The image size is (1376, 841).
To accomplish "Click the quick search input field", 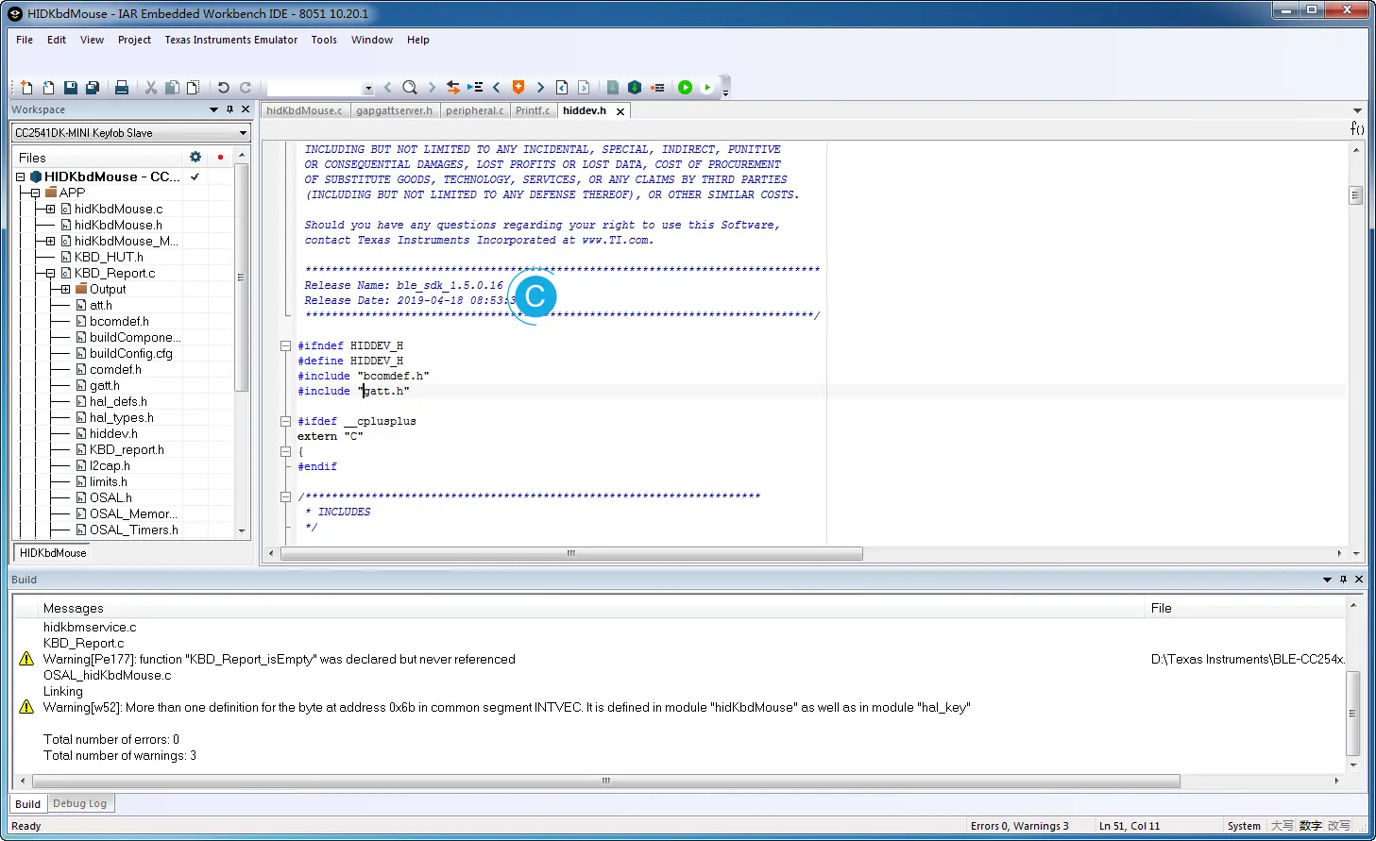I will (314, 88).
